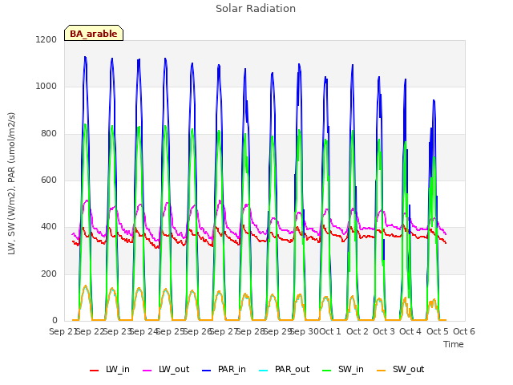The width and height of the screenshot is (513, 385).
Task: Click the Solar Radiation chart title
Action: point(256,9)
